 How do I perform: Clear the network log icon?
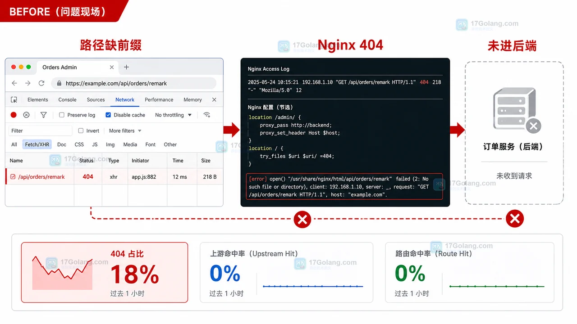point(27,115)
